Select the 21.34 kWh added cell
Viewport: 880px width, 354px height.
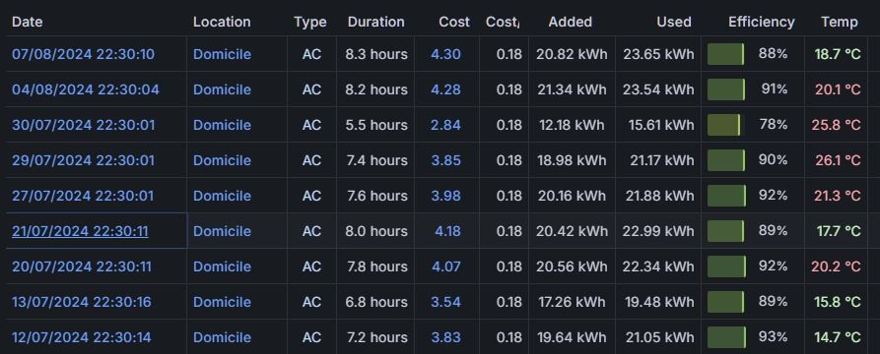coord(572,89)
